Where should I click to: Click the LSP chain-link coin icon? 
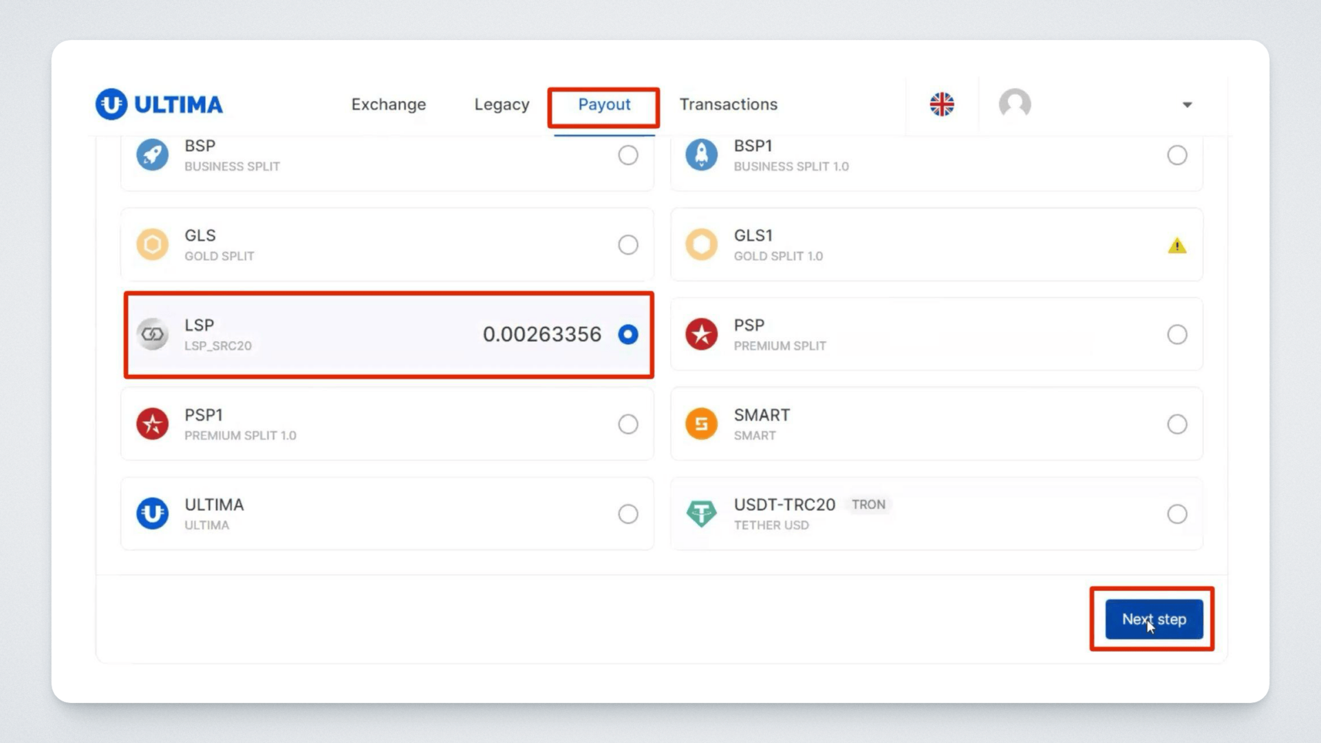pyautogui.click(x=152, y=334)
